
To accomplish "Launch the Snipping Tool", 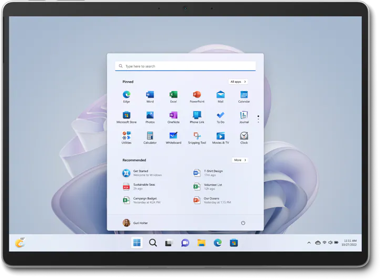I will tap(197, 138).
